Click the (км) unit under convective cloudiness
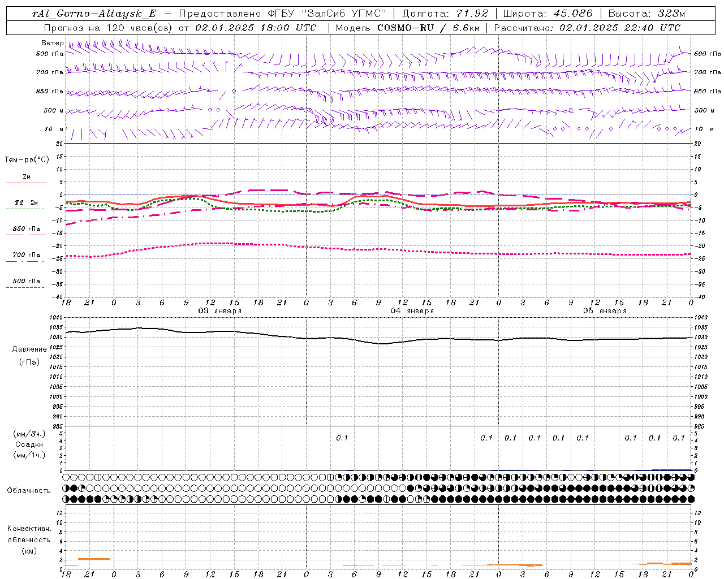Screen dimensions: 724x579 (x=29, y=551)
